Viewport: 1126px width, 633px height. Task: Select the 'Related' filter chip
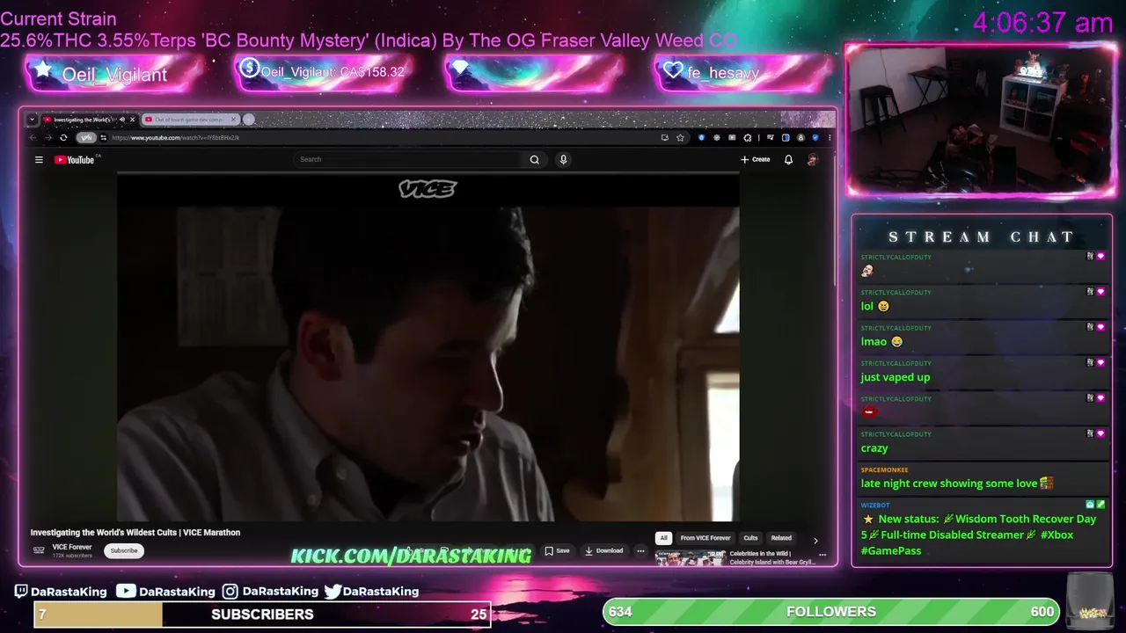[781, 538]
